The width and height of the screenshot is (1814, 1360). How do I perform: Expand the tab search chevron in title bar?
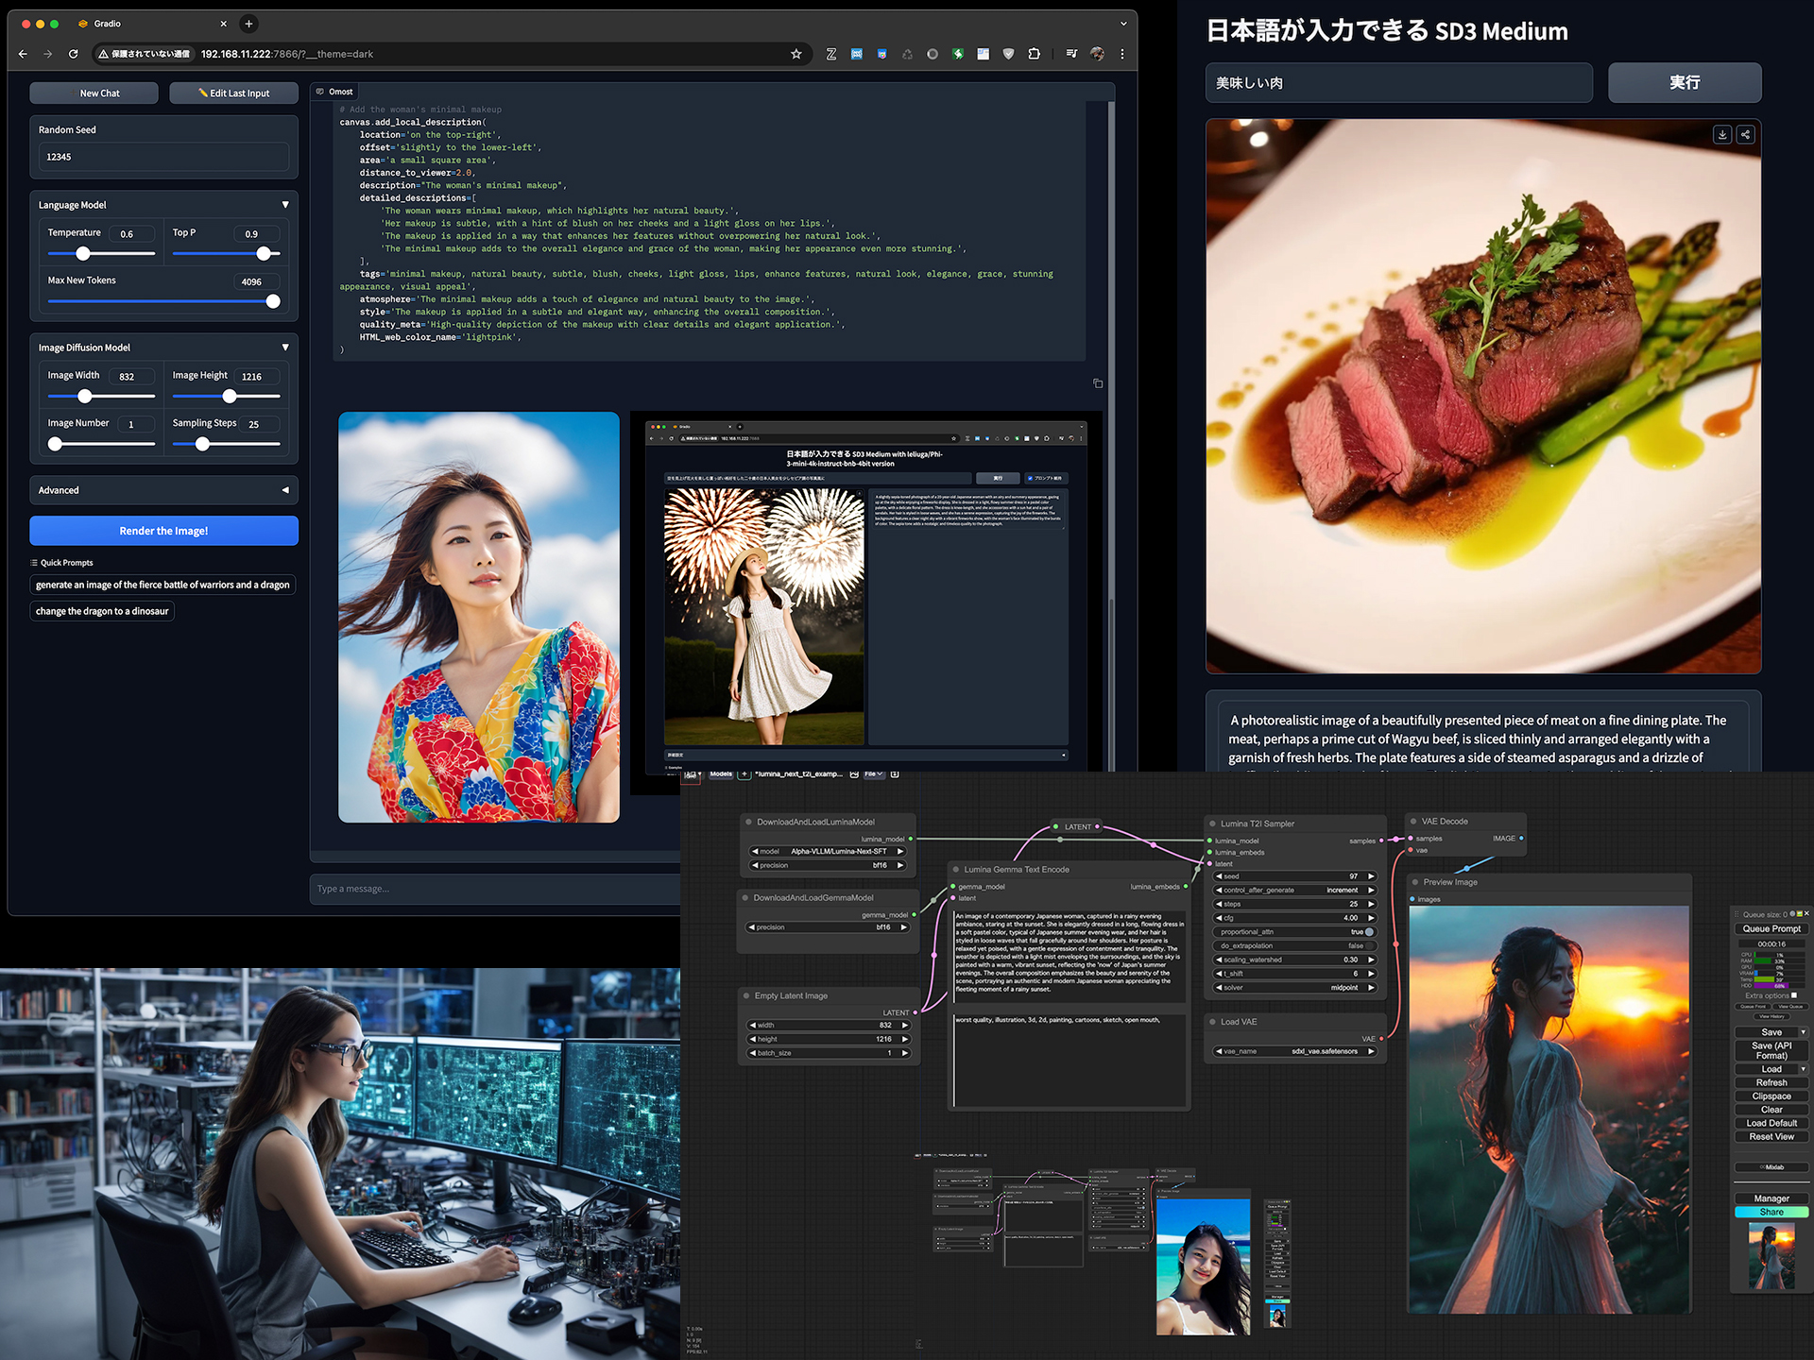[x=1123, y=24]
